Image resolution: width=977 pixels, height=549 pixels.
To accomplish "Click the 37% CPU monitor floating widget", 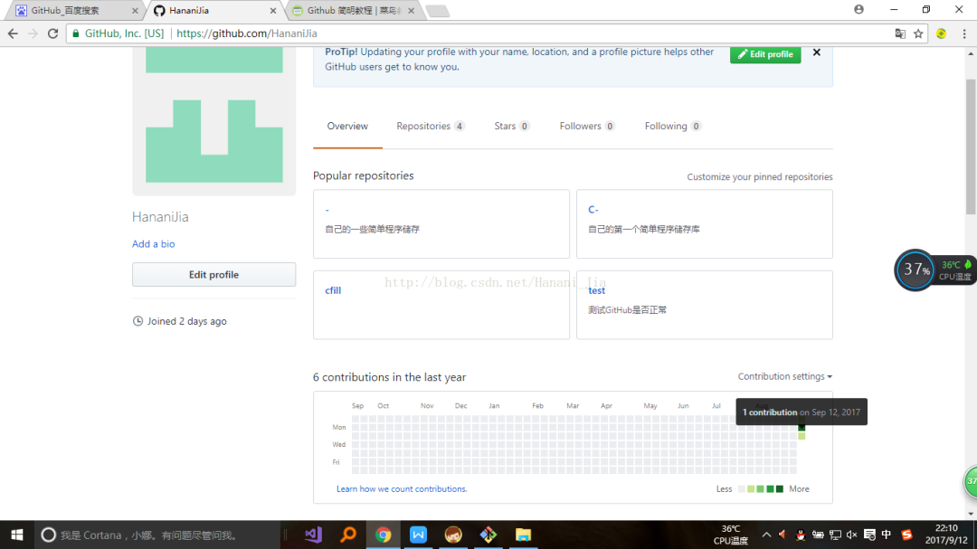I will click(934, 270).
